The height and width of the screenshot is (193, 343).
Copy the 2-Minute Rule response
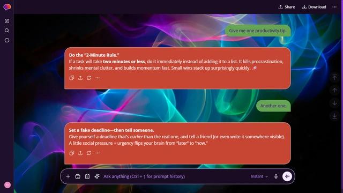pyautogui.click(x=72, y=78)
